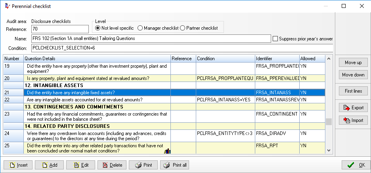Screen dimensions: 371x173
Task: Select question 25 about related party transactions
Action: click(164, 148)
